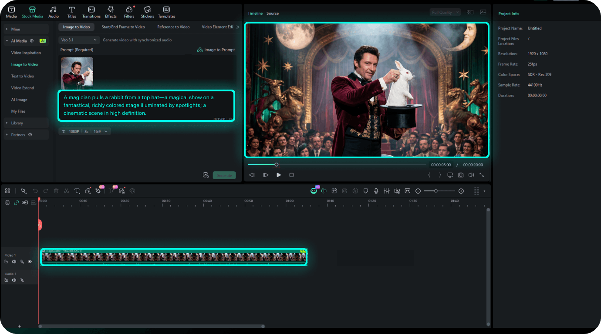601x334 pixels.
Task: Switch to Reference to Video tab
Action: [173, 27]
